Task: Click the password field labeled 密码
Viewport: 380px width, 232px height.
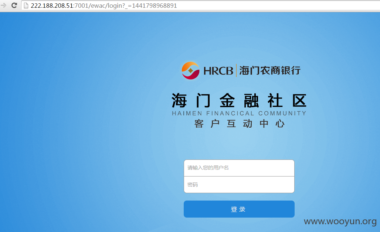Action: click(x=239, y=185)
